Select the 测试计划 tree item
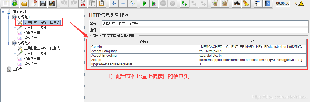Screen dimensions: 310x102 coord(19,12)
